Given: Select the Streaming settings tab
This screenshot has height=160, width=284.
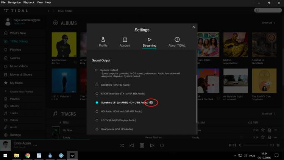Looking at the screenshot, I should click(x=149, y=42).
